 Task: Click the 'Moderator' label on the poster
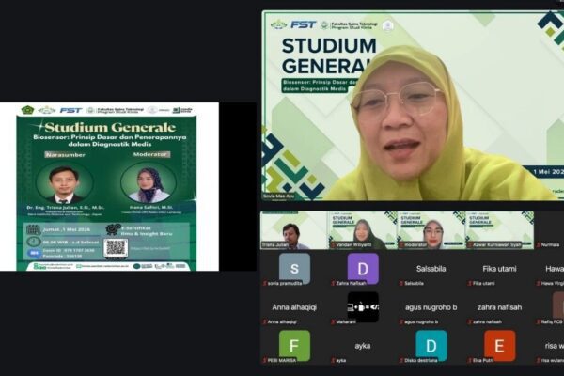(151, 154)
